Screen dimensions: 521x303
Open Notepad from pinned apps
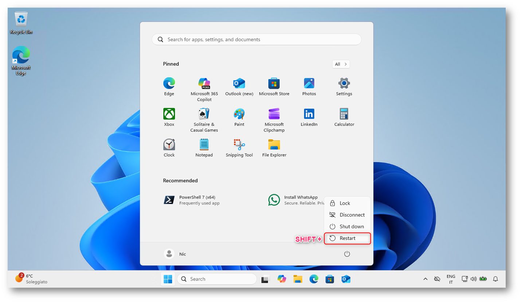pyautogui.click(x=204, y=148)
